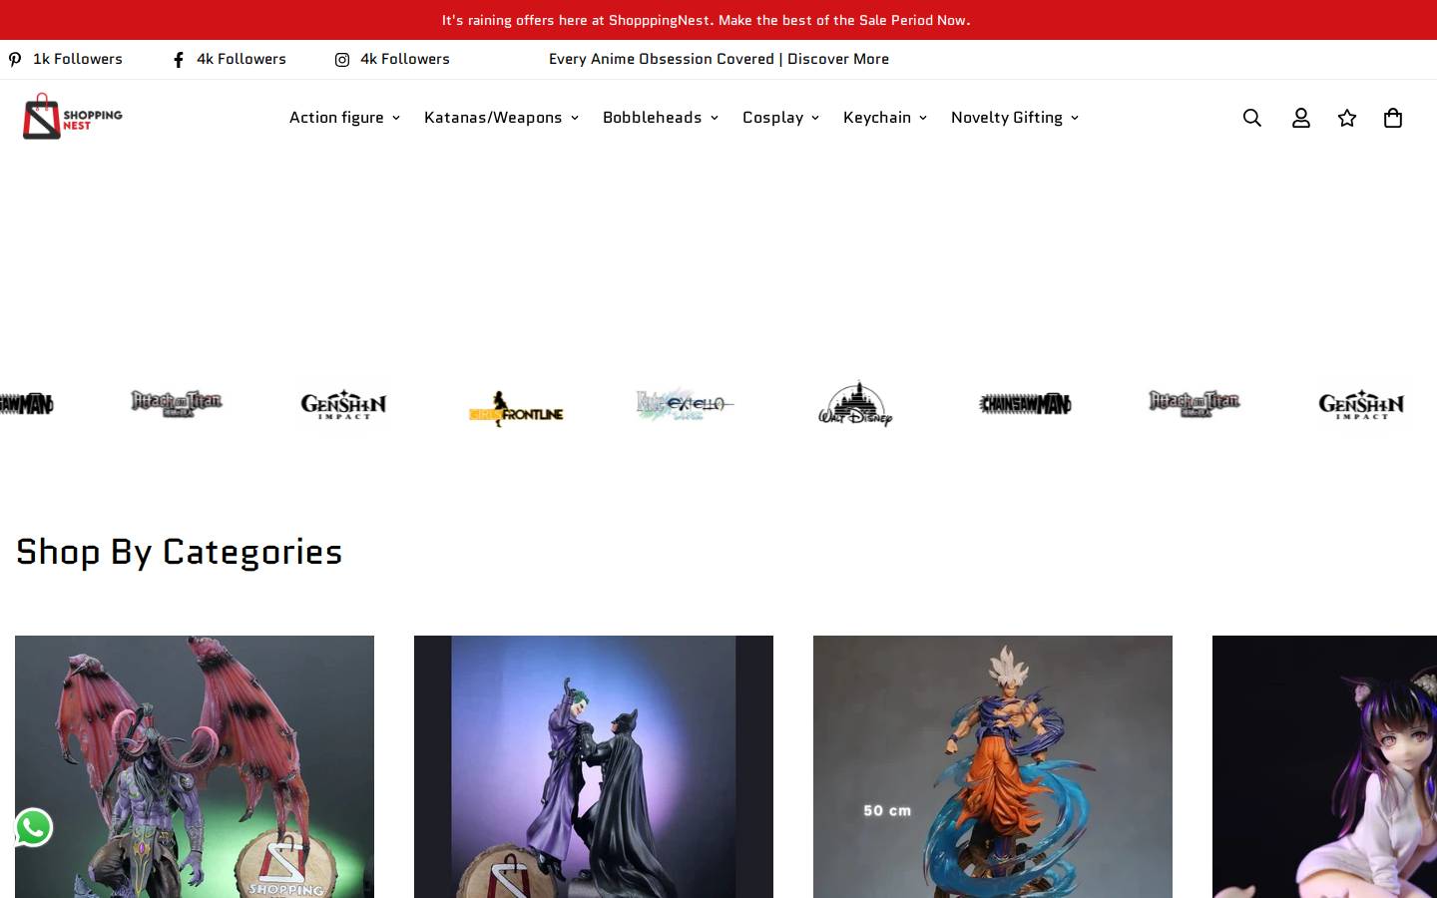Open the account user icon
This screenshot has height=898, width=1437.
coord(1300,118)
